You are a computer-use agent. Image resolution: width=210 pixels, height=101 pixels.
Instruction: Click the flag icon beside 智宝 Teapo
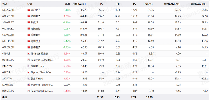(29, 79)
